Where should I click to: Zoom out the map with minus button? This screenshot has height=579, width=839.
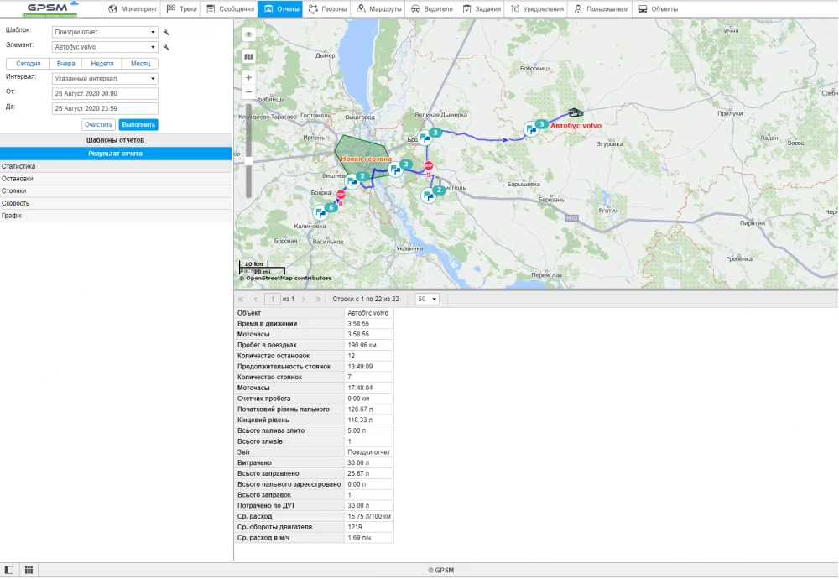point(248,91)
